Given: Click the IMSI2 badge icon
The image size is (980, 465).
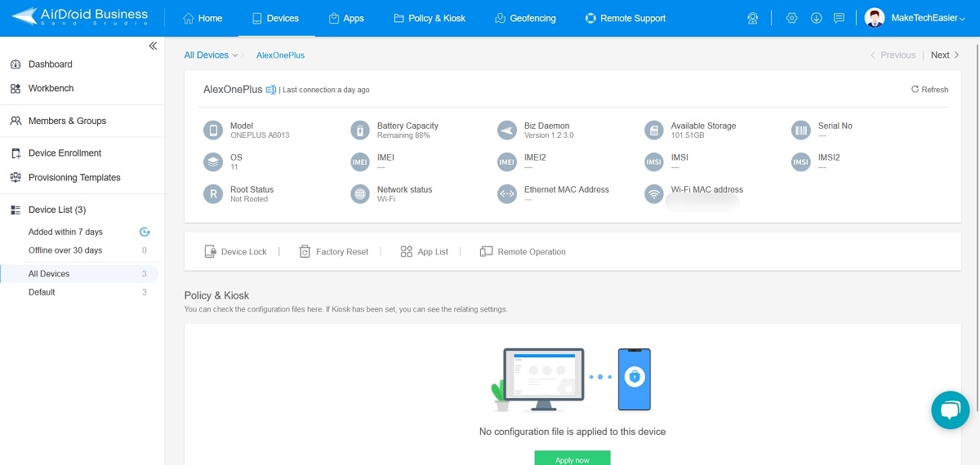Looking at the screenshot, I should pyautogui.click(x=801, y=162).
